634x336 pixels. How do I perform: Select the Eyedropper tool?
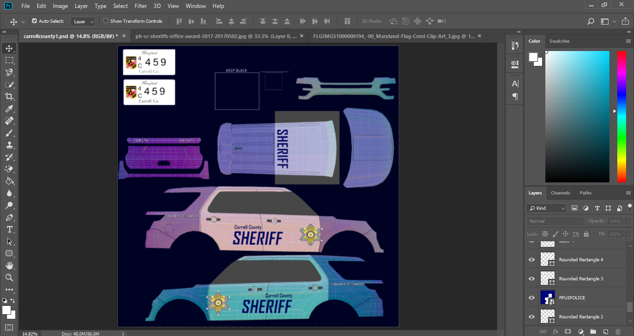tap(9, 109)
